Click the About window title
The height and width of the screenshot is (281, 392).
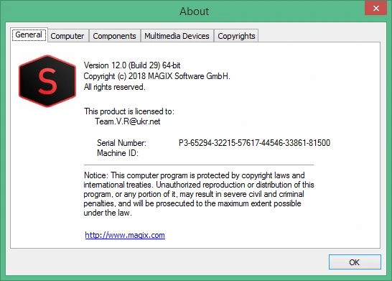195,11
